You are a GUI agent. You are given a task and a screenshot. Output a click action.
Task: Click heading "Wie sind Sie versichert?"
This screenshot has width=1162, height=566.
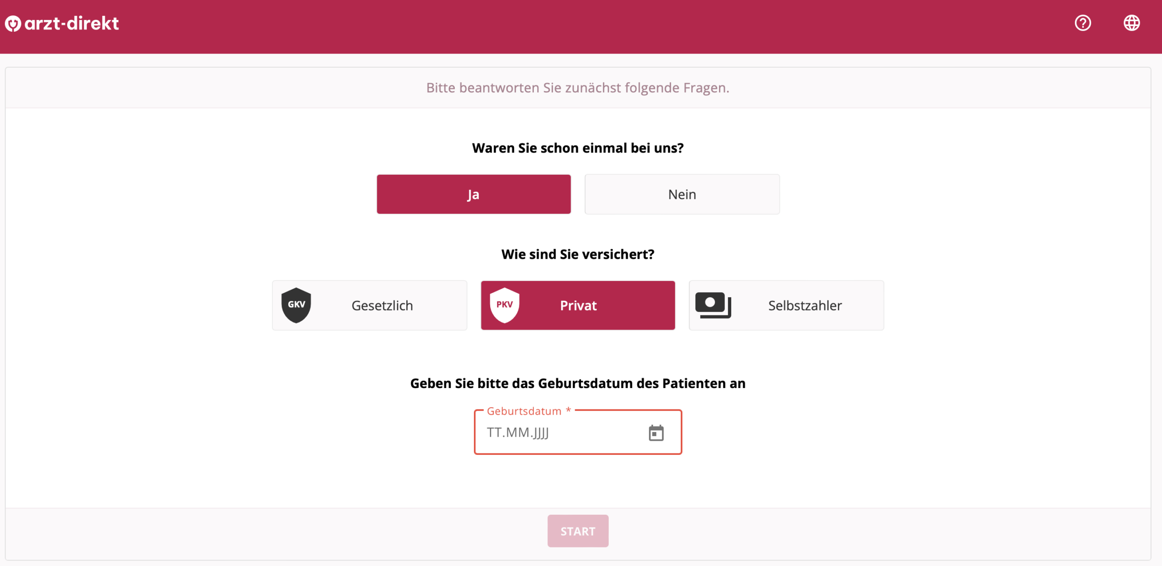[x=577, y=254]
